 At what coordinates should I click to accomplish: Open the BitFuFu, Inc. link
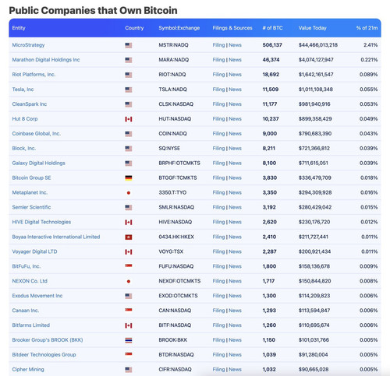[x=27, y=266]
